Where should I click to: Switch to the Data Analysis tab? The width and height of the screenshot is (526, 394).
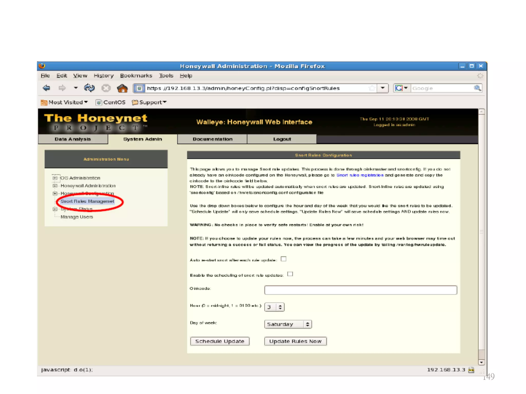click(x=73, y=139)
